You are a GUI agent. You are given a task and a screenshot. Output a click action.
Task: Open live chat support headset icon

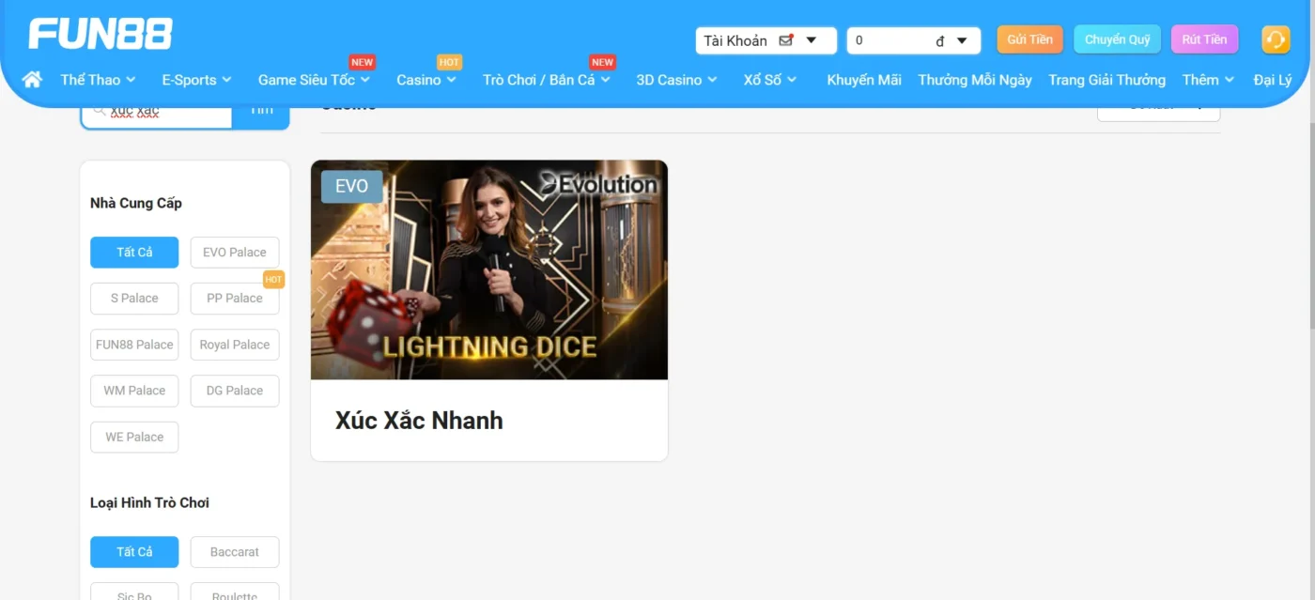(x=1275, y=39)
